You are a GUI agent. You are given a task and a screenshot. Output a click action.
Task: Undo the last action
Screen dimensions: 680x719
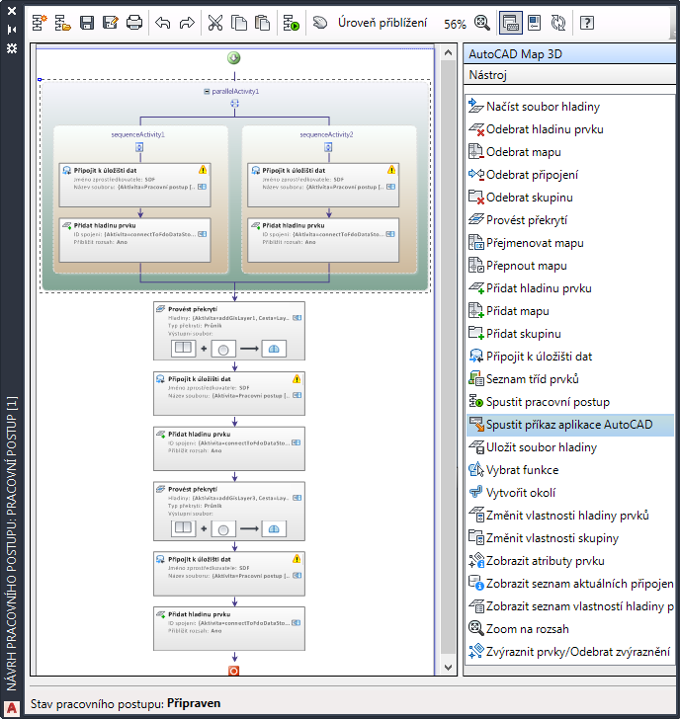coord(163,23)
